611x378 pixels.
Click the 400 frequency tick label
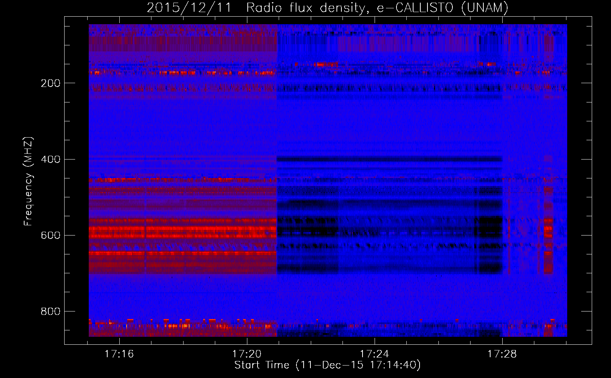coord(51,159)
